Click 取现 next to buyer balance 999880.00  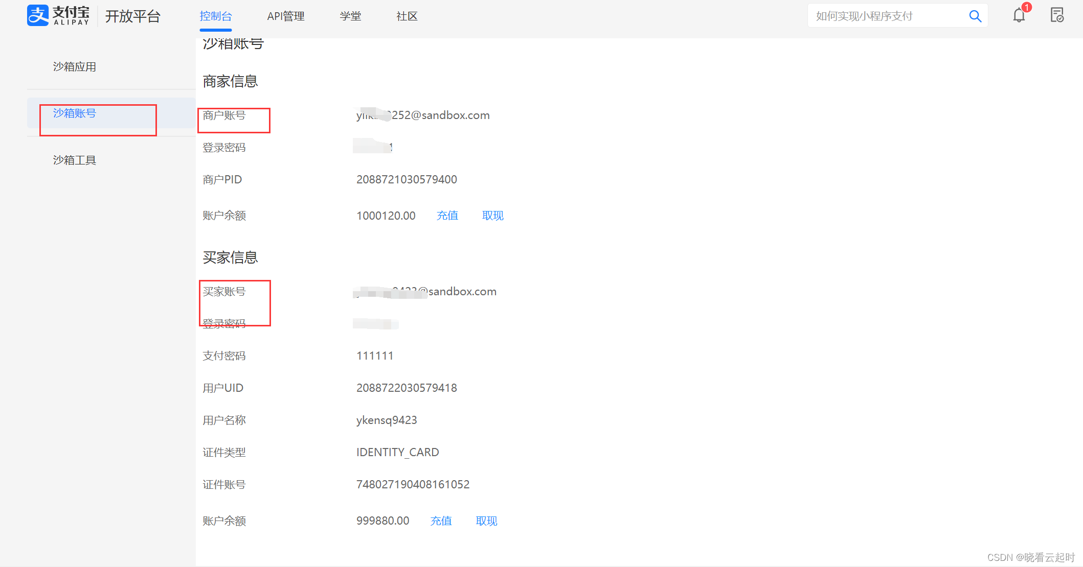pos(486,521)
